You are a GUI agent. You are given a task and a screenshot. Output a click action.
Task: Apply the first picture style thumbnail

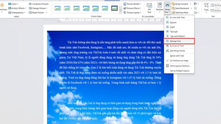pyautogui.click(x=58, y=8)
